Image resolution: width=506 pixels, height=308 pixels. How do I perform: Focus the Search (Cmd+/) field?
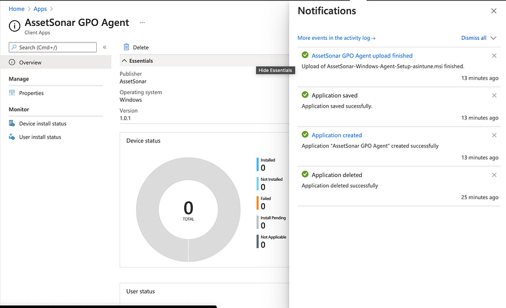(52, 47)
